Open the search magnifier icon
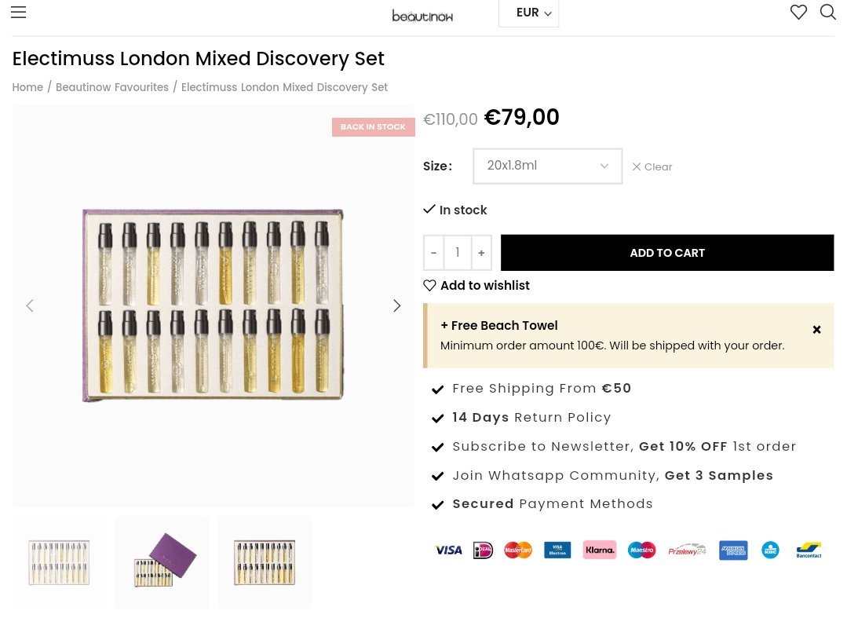The height and width of the screenshot is (618, 847). pyautogui.click(x=827, y=13)
